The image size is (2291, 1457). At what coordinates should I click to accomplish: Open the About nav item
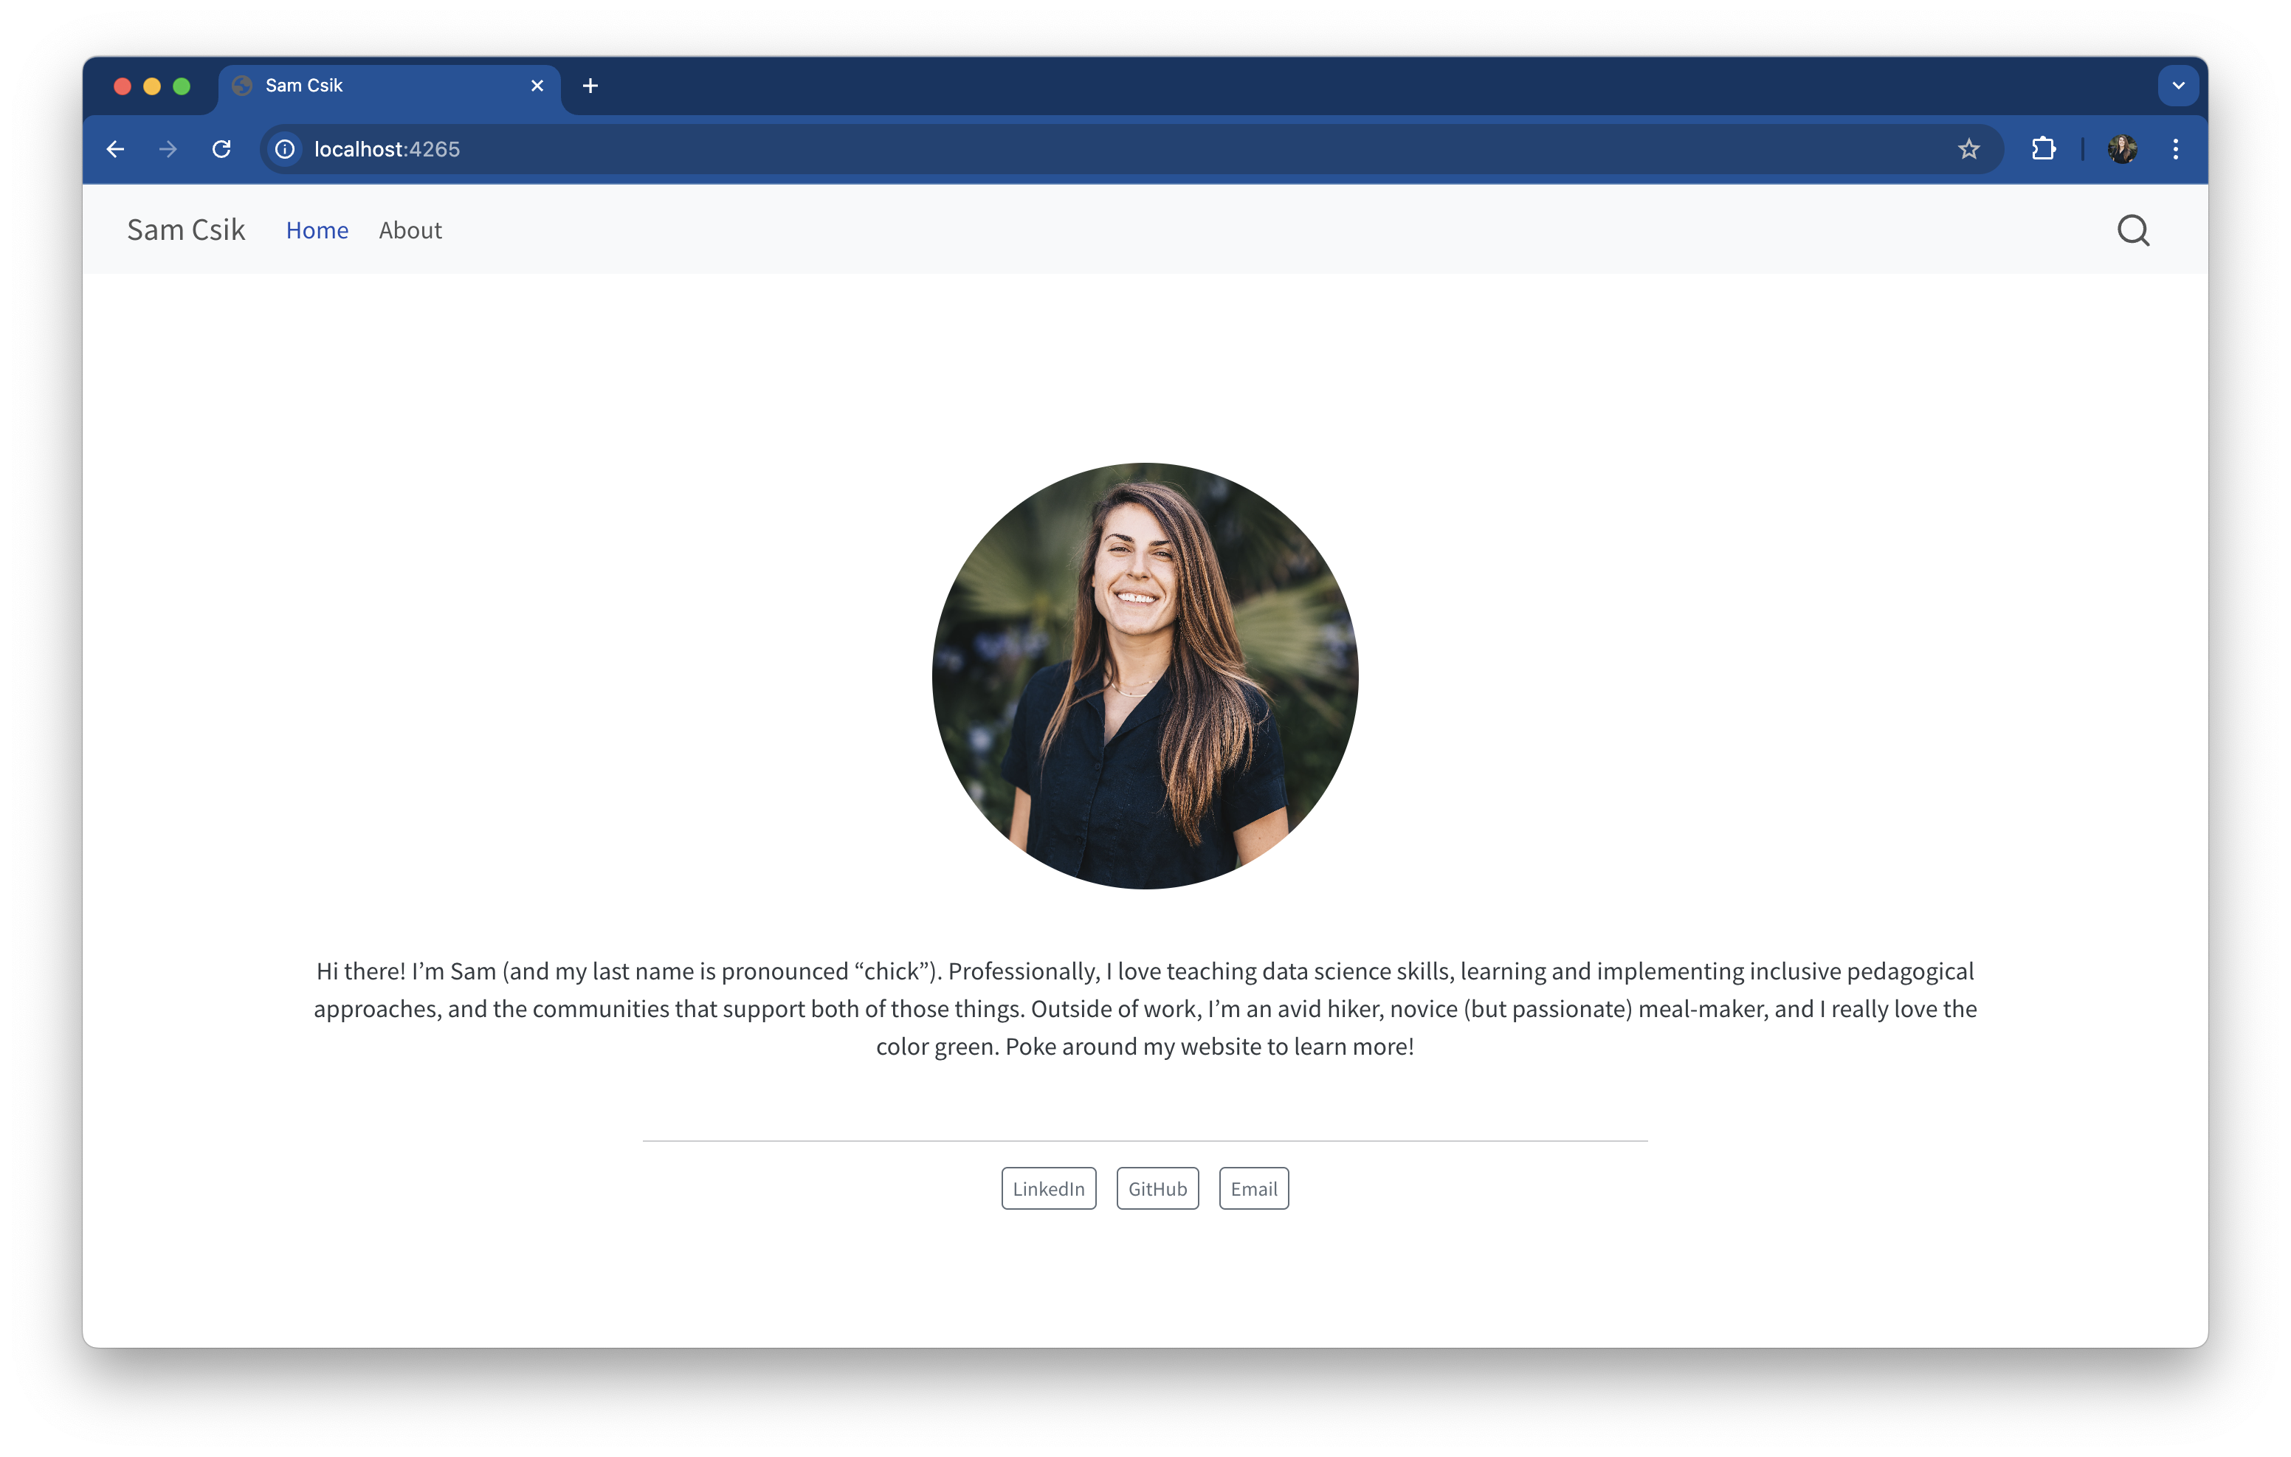[x=410, y=230]
